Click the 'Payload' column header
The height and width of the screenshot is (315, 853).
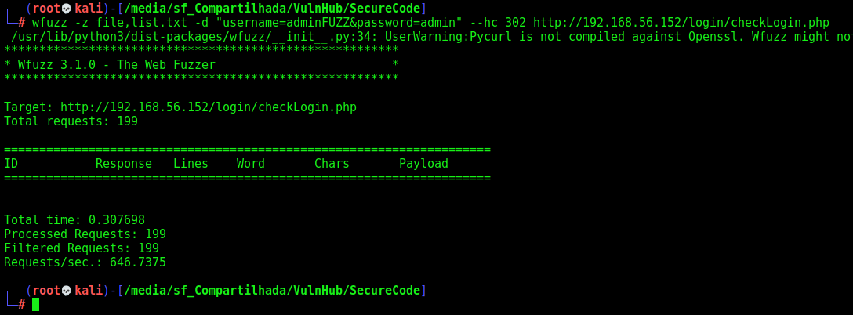(424, 164)
